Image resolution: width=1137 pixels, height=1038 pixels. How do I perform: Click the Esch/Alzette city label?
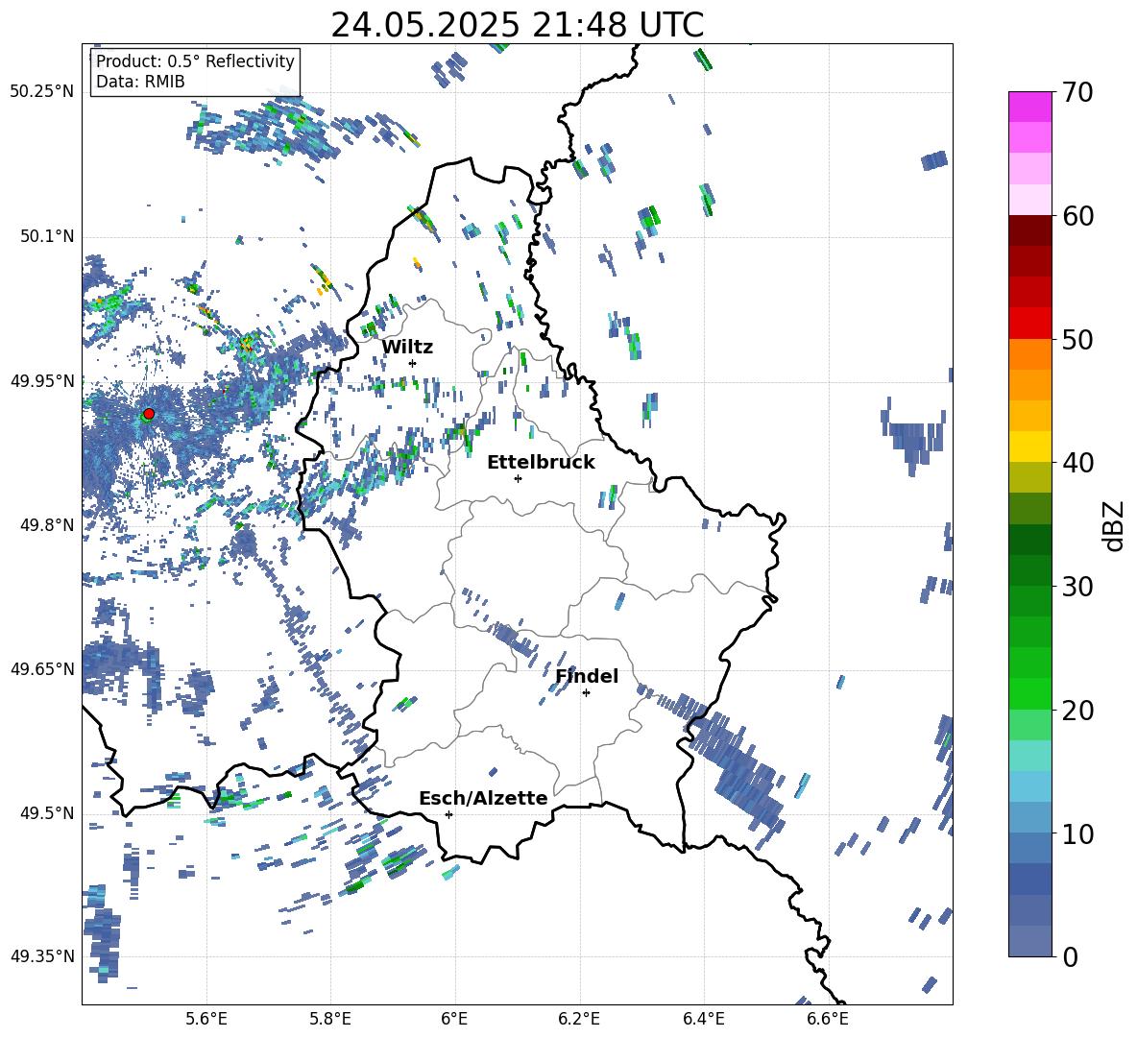483,798
